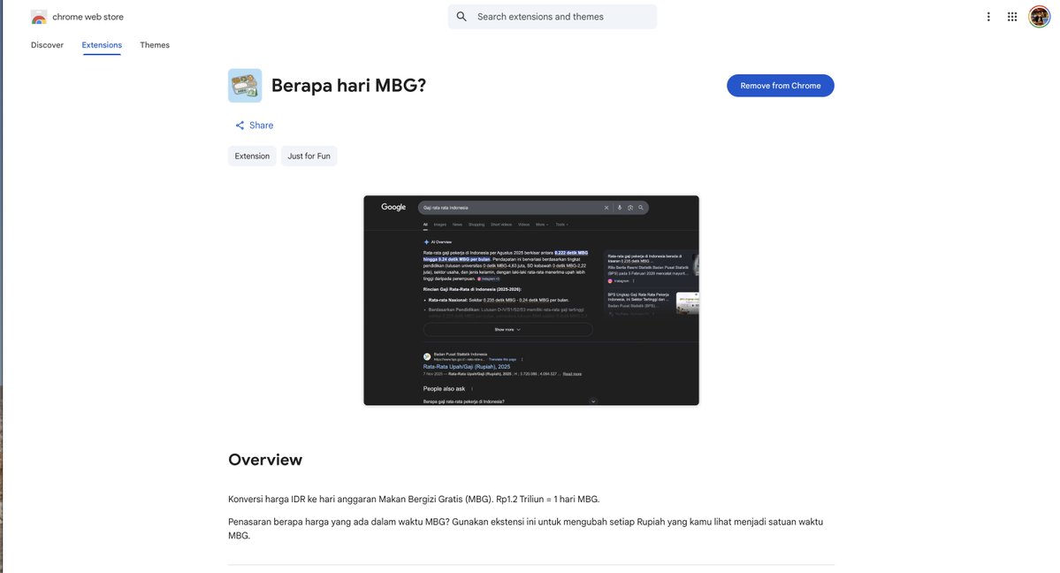Click the Remove from Chrome button
This screenshot has height=573, width=1060.
pyautogui.click(x=781, y=84)
